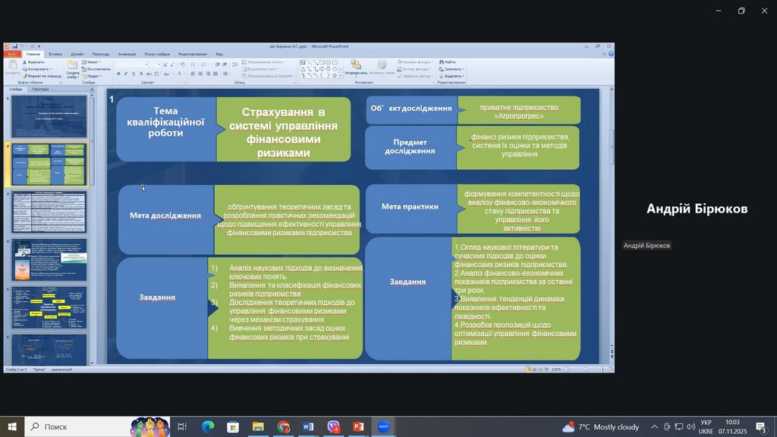Click the Create Slide (Создать слайд) icon

coord(72,67)
